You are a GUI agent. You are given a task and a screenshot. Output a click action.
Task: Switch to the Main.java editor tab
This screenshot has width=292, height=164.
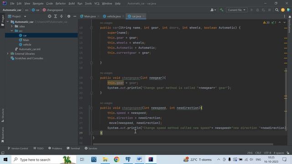(90, 16)
